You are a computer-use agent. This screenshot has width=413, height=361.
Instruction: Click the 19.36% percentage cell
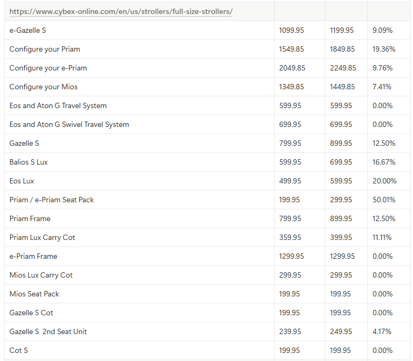(389, 49)
